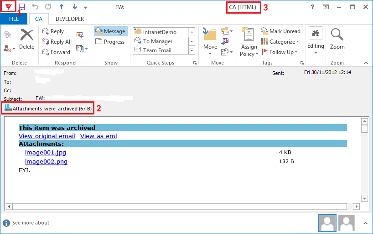Redo the action with the circular arrow icon

coord(48,7)
